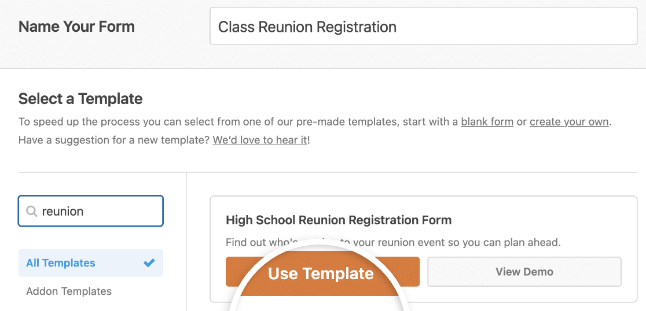Click the orange Use Template button

[322, 272]
